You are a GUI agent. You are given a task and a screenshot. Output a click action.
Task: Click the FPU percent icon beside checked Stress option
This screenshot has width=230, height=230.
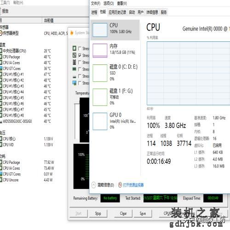(75, 55)
